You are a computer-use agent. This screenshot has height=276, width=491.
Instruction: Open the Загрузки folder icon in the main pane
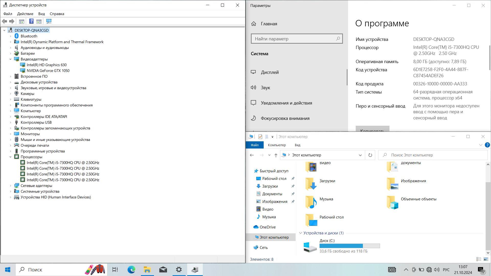pyautogui.click(x=311, y=184)
